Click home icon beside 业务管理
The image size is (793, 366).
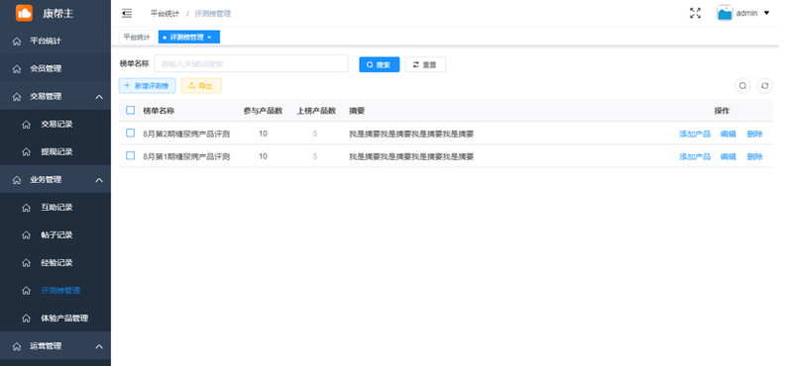tap(17, 180)
